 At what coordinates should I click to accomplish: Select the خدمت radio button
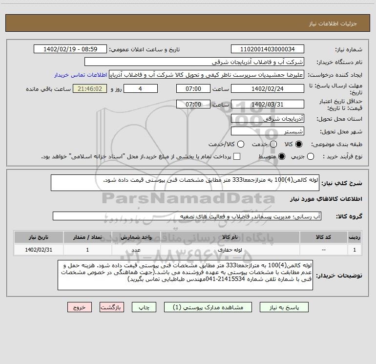[273, 144]
